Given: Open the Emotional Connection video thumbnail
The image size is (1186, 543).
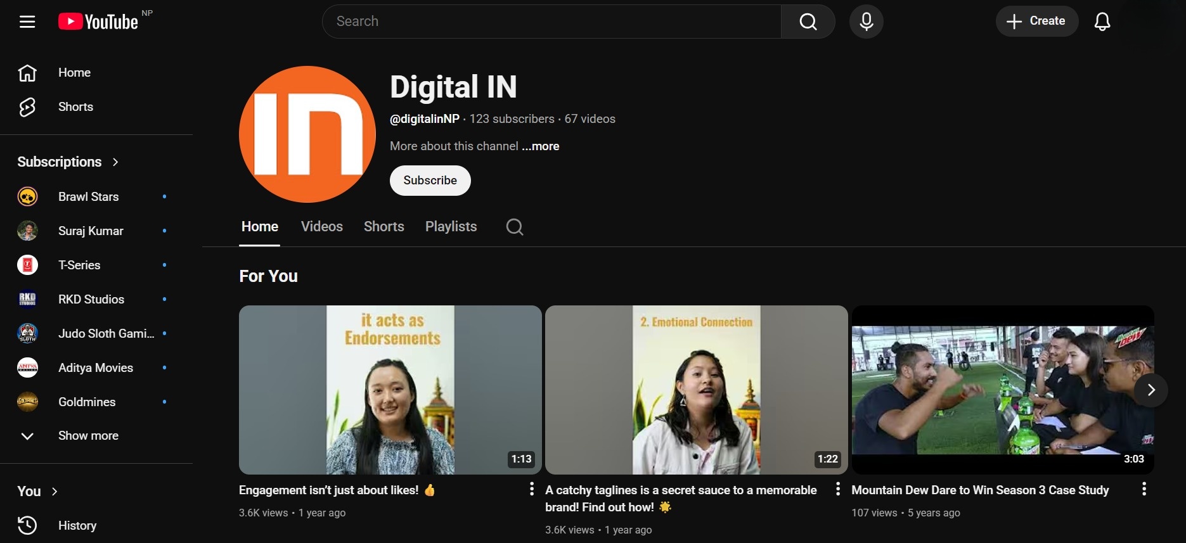Looking at the screenshot, I should click(696, 390).
